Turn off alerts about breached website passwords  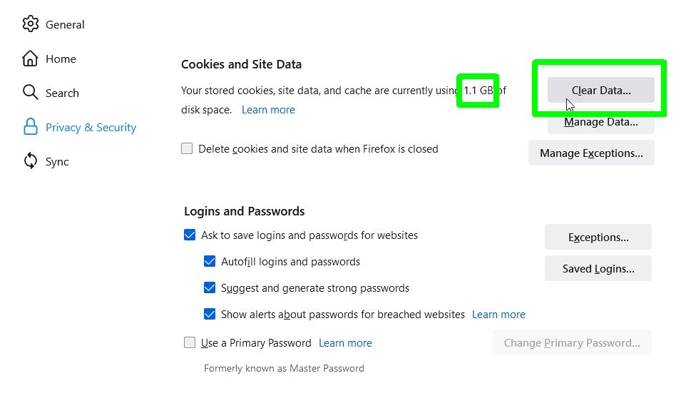click(210, 314)
